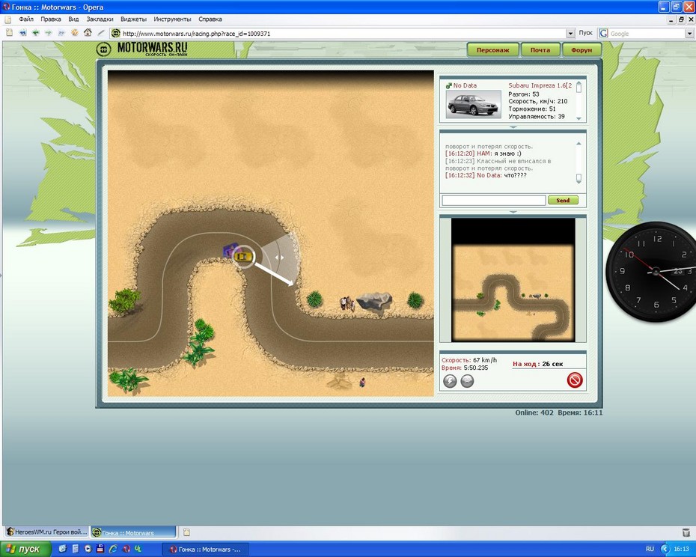
Task: Switch to the HeroesWM.ru tab
Action: [x=46, y=532]
